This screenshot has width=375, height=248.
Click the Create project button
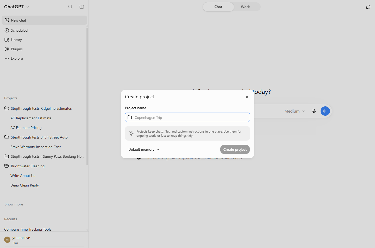[x=235, y=149]
